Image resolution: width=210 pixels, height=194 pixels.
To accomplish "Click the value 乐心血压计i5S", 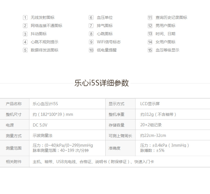I will pyautogui.click(x=45, y=104).
